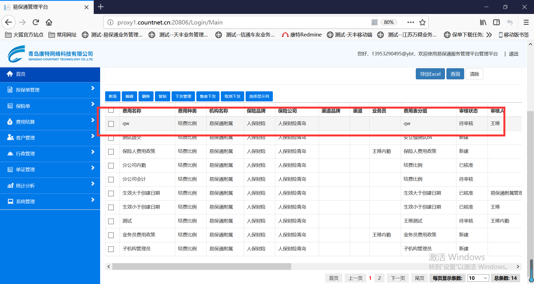The width and height of the screenshot is (534, 284).
Task: Toggle the browser sidebar view icon
Action: tap(496, 22)
